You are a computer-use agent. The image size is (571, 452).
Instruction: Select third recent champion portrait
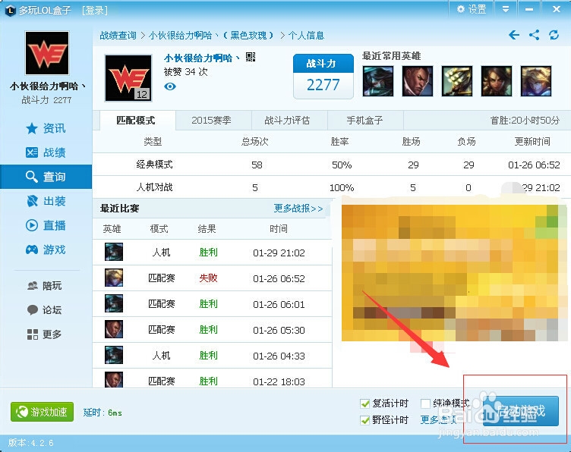tap(457, 81)
